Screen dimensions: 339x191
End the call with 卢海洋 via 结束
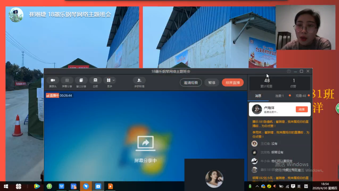[301, 109]
